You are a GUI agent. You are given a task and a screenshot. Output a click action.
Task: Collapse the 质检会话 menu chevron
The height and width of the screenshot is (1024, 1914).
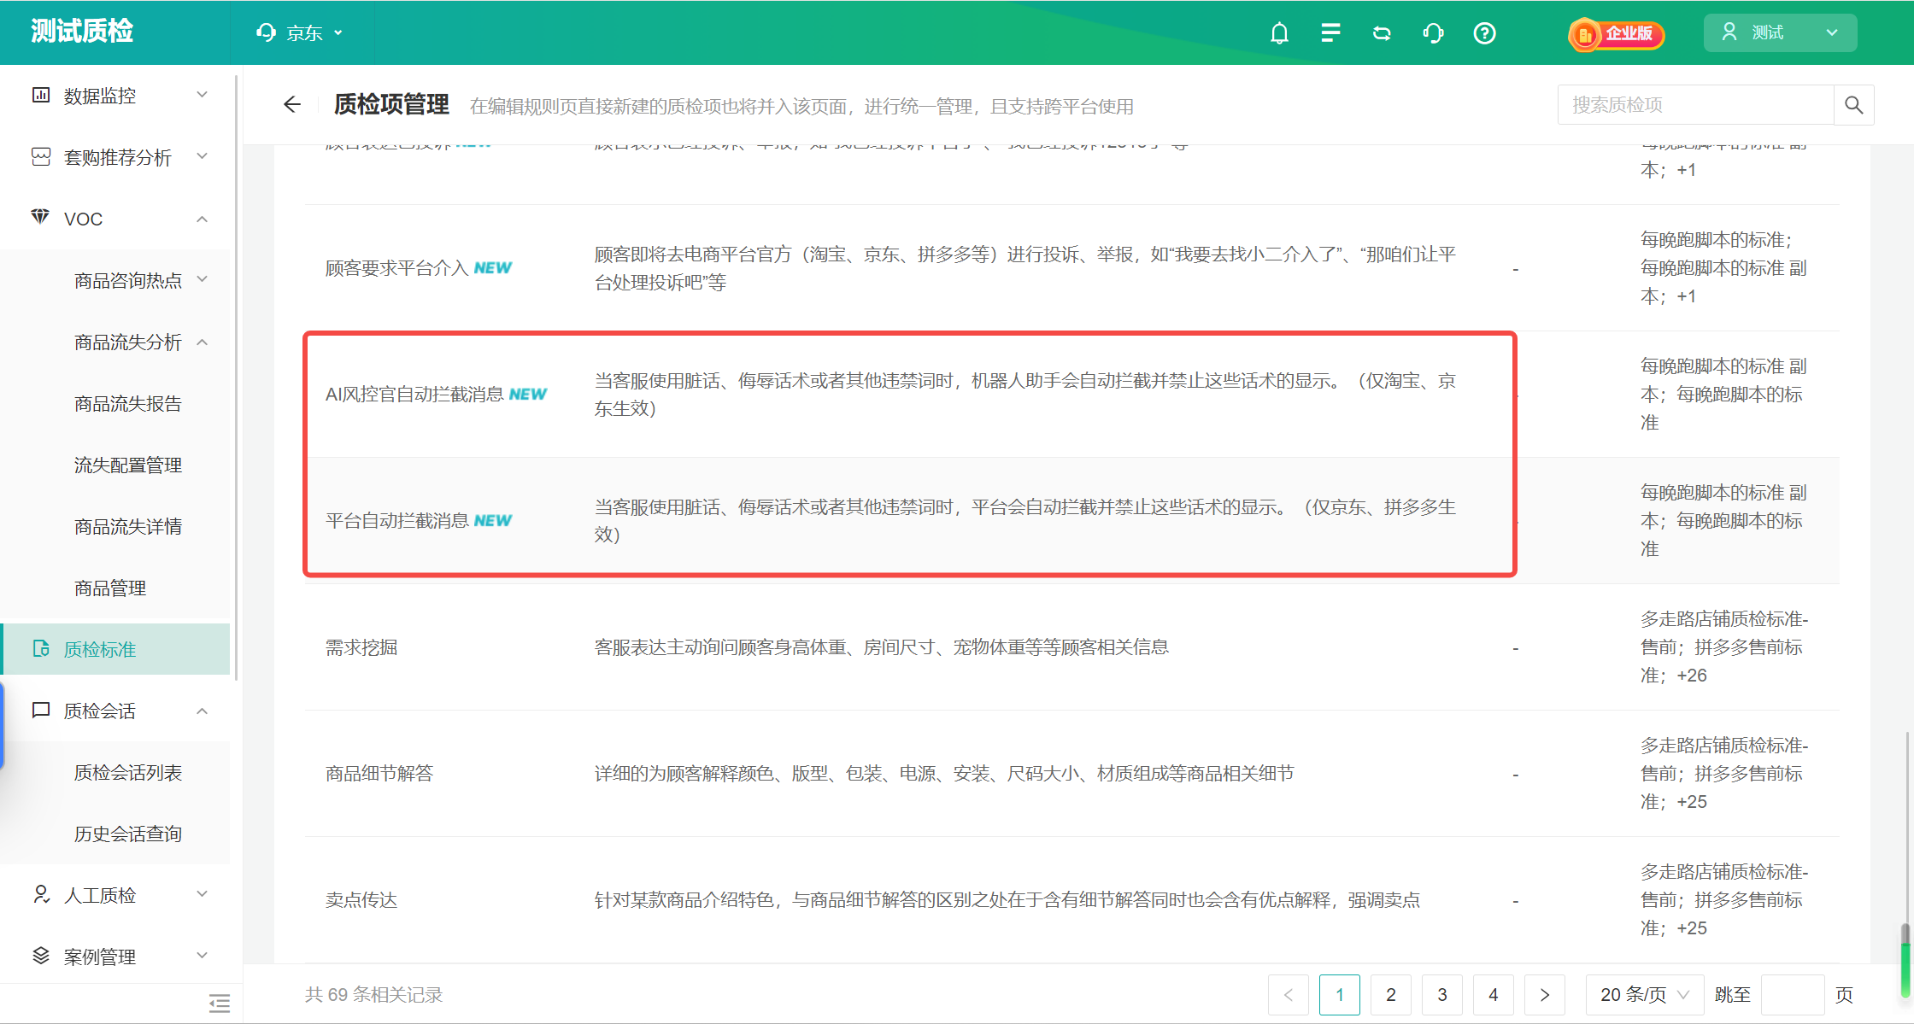point(203,711)
